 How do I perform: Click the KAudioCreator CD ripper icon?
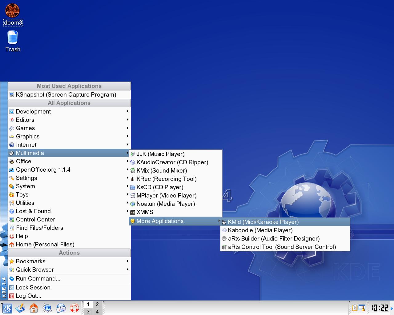[133, 162]
